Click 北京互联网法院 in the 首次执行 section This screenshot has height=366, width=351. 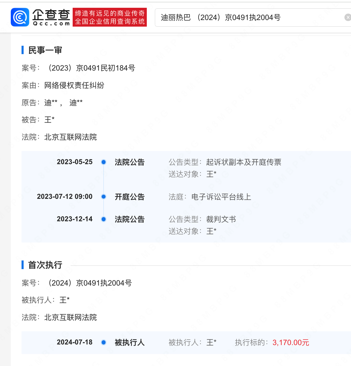[x=71, y=317]
